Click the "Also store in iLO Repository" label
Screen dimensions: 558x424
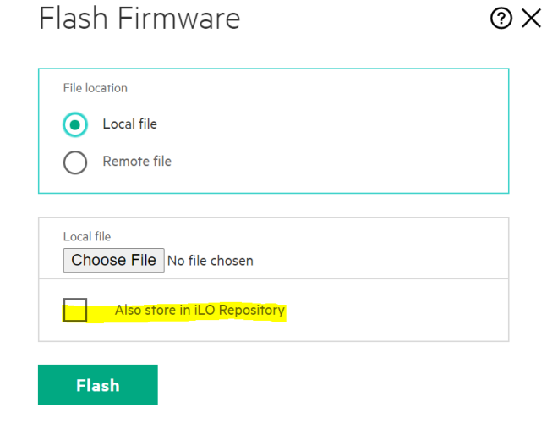(x=200, y=311)
